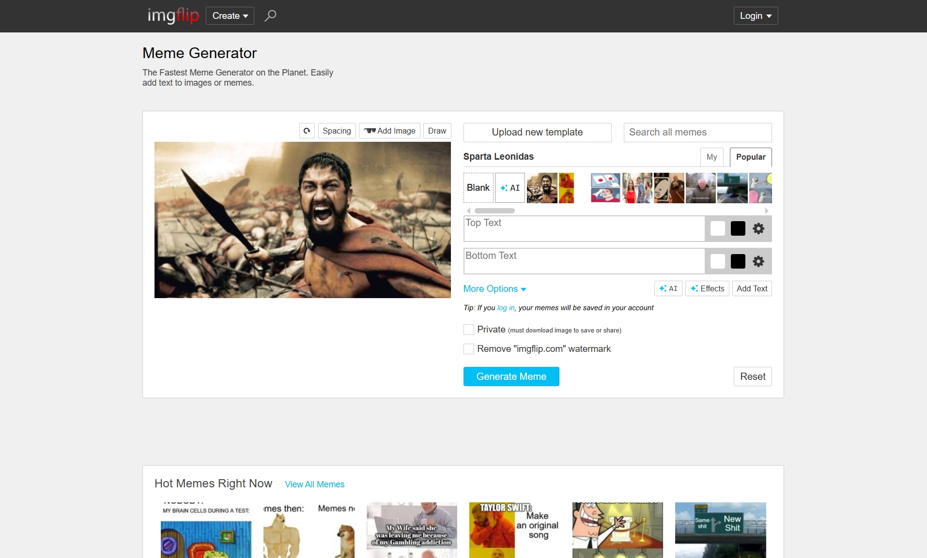Click the Reset button

pos(753,377)
